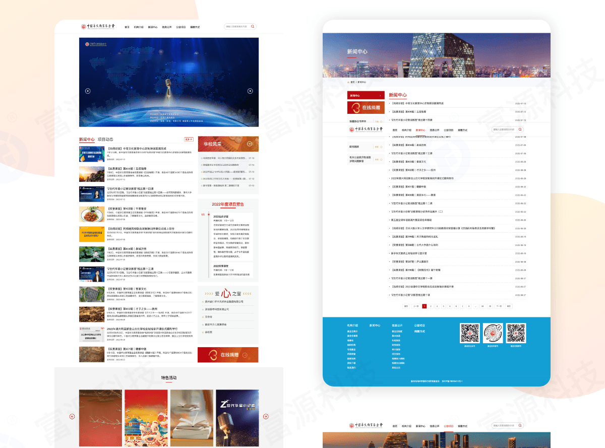Image resolution: width=605 pixels, height=448 pixels.
Task: Go to page 2 in news pagination
Action: pyautogui.click(x=431, y=306)
